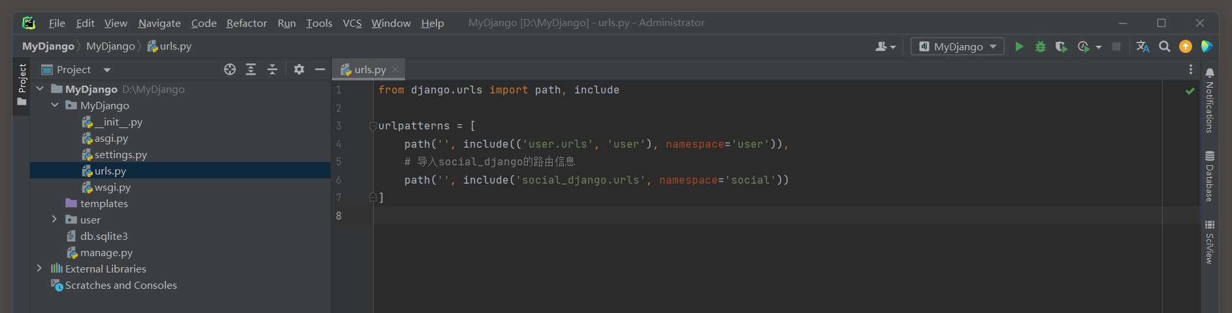Open the Notifications tool window
Image resolution: width=1232 pixels, height=313 pixels.
point(1210,101)
